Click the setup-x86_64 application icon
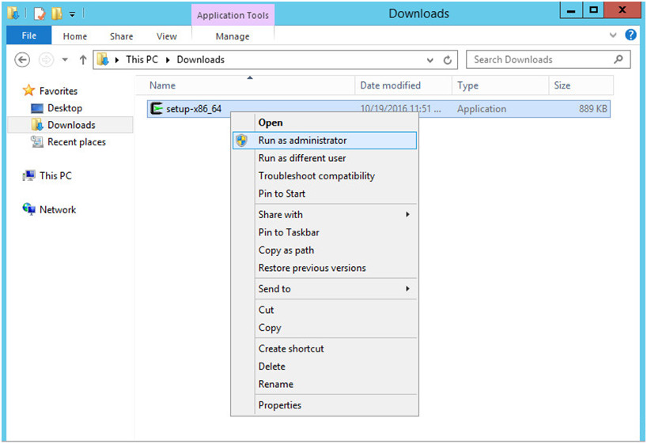Image resolution: width=647 pixels, height=444 pixels. (157, 108)
